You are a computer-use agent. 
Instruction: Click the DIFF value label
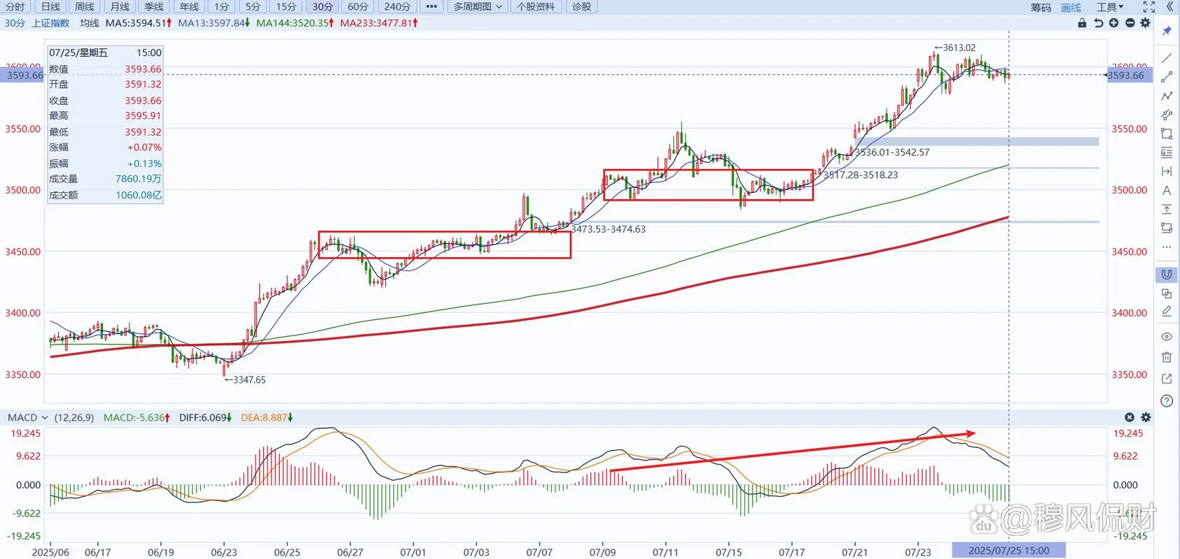(205, 417)
